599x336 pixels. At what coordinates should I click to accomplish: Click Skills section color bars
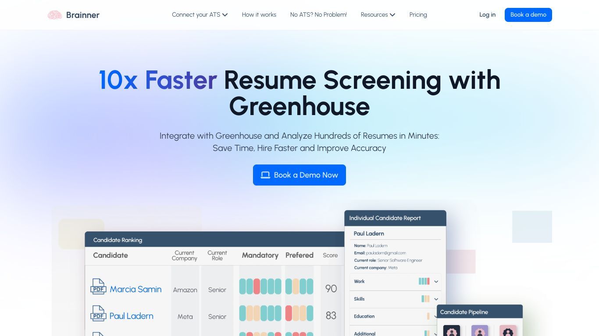(425, 299)
